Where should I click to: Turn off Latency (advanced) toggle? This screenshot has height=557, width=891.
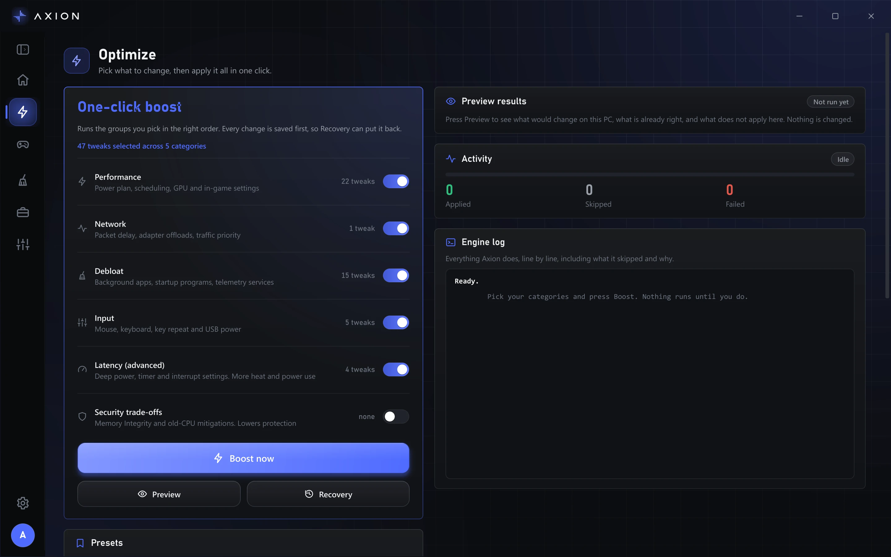click(x=396, y=369)
